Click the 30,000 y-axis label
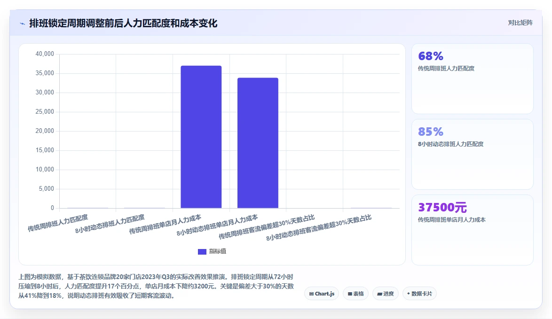Screen dimensions: 552x319 (x=45, y=92)
